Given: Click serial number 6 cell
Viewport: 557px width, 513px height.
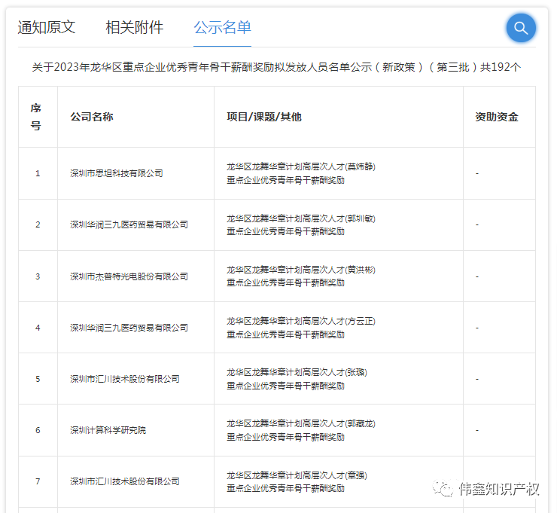Looking at the screenshot, I should [x=38, y=430].
